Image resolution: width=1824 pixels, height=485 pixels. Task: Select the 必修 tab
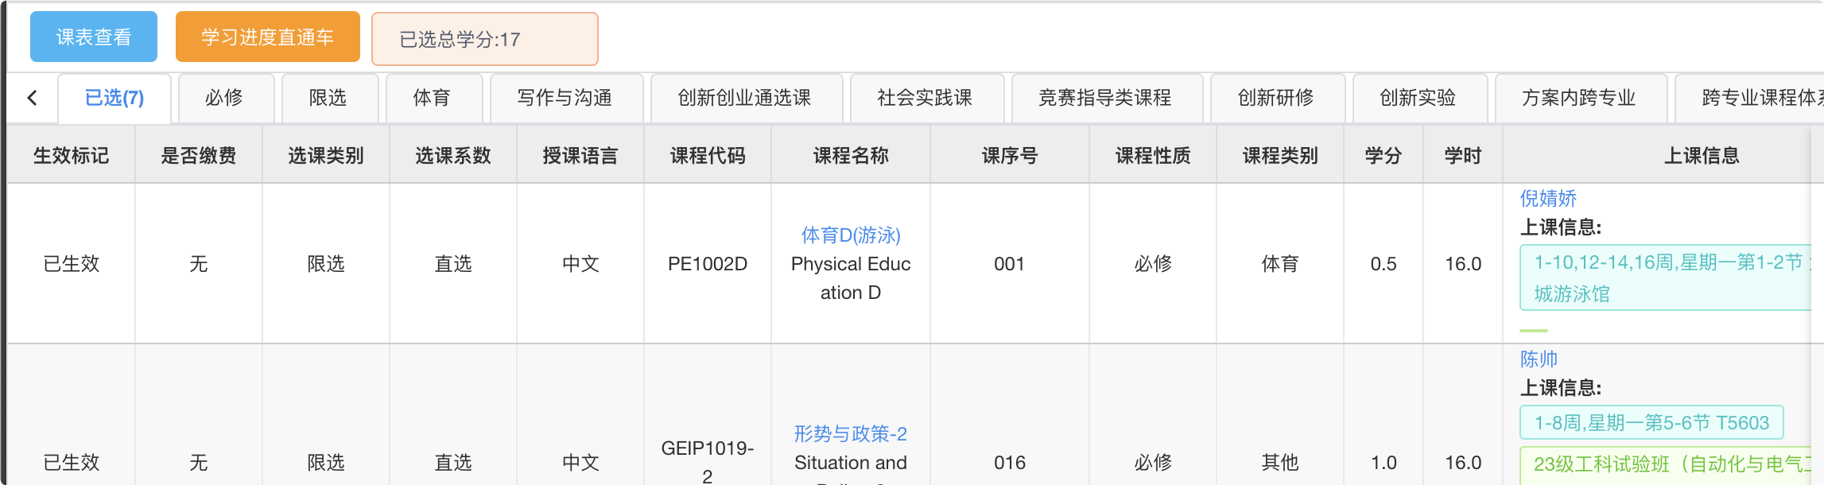[224, 98]
